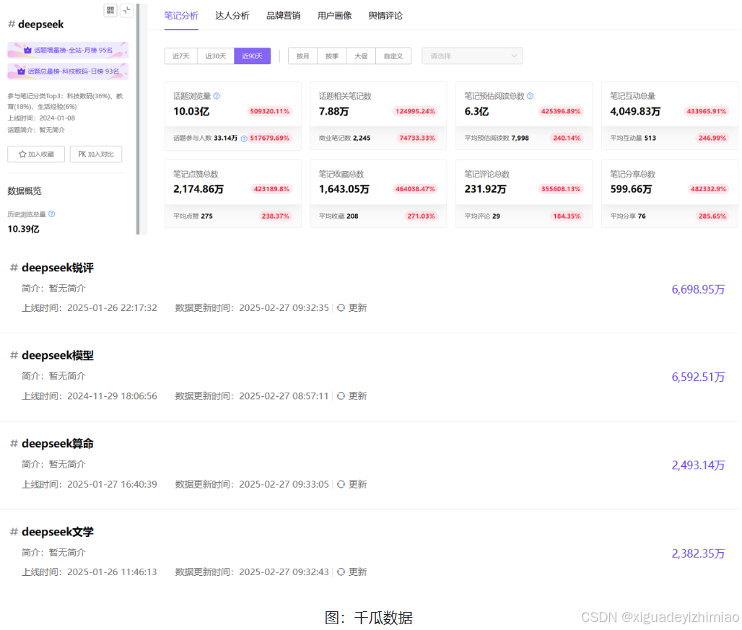742x630 pixels.
Task: Open the 请选择 dropdown
Action: [472, 56]
